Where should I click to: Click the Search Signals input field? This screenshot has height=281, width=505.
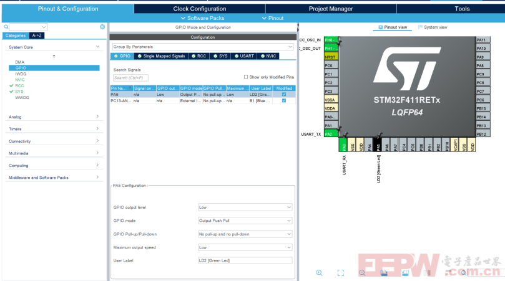pos(130,78)
